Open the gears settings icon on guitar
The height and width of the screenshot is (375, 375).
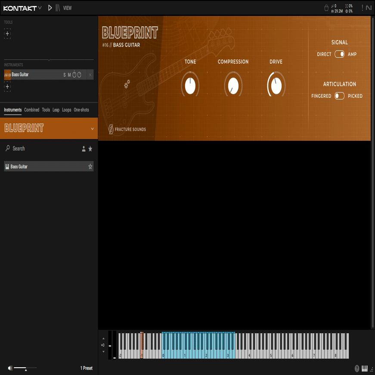127,84
